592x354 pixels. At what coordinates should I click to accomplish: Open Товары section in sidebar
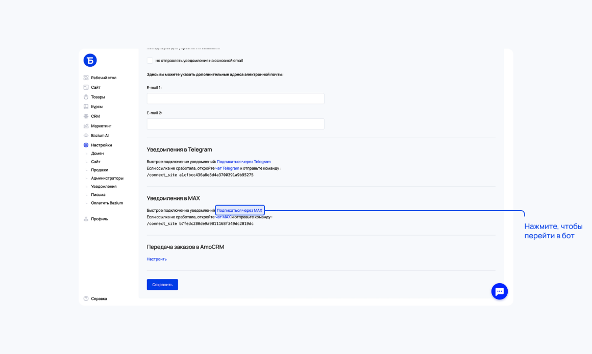click(98, 97)
